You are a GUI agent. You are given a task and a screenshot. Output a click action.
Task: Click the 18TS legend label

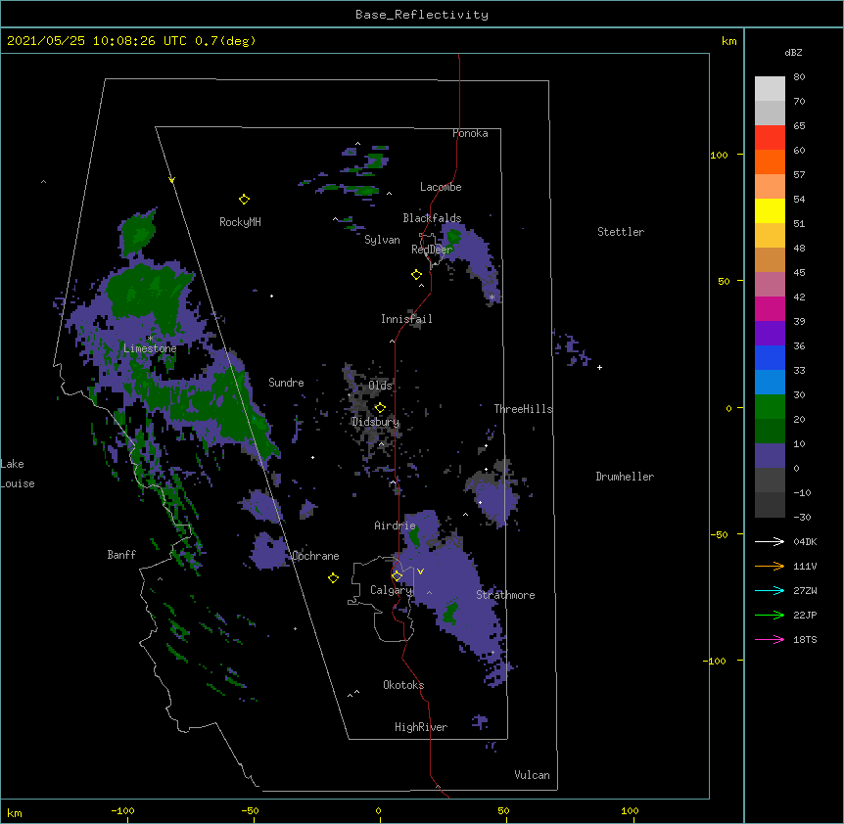(x=805, y=639)
